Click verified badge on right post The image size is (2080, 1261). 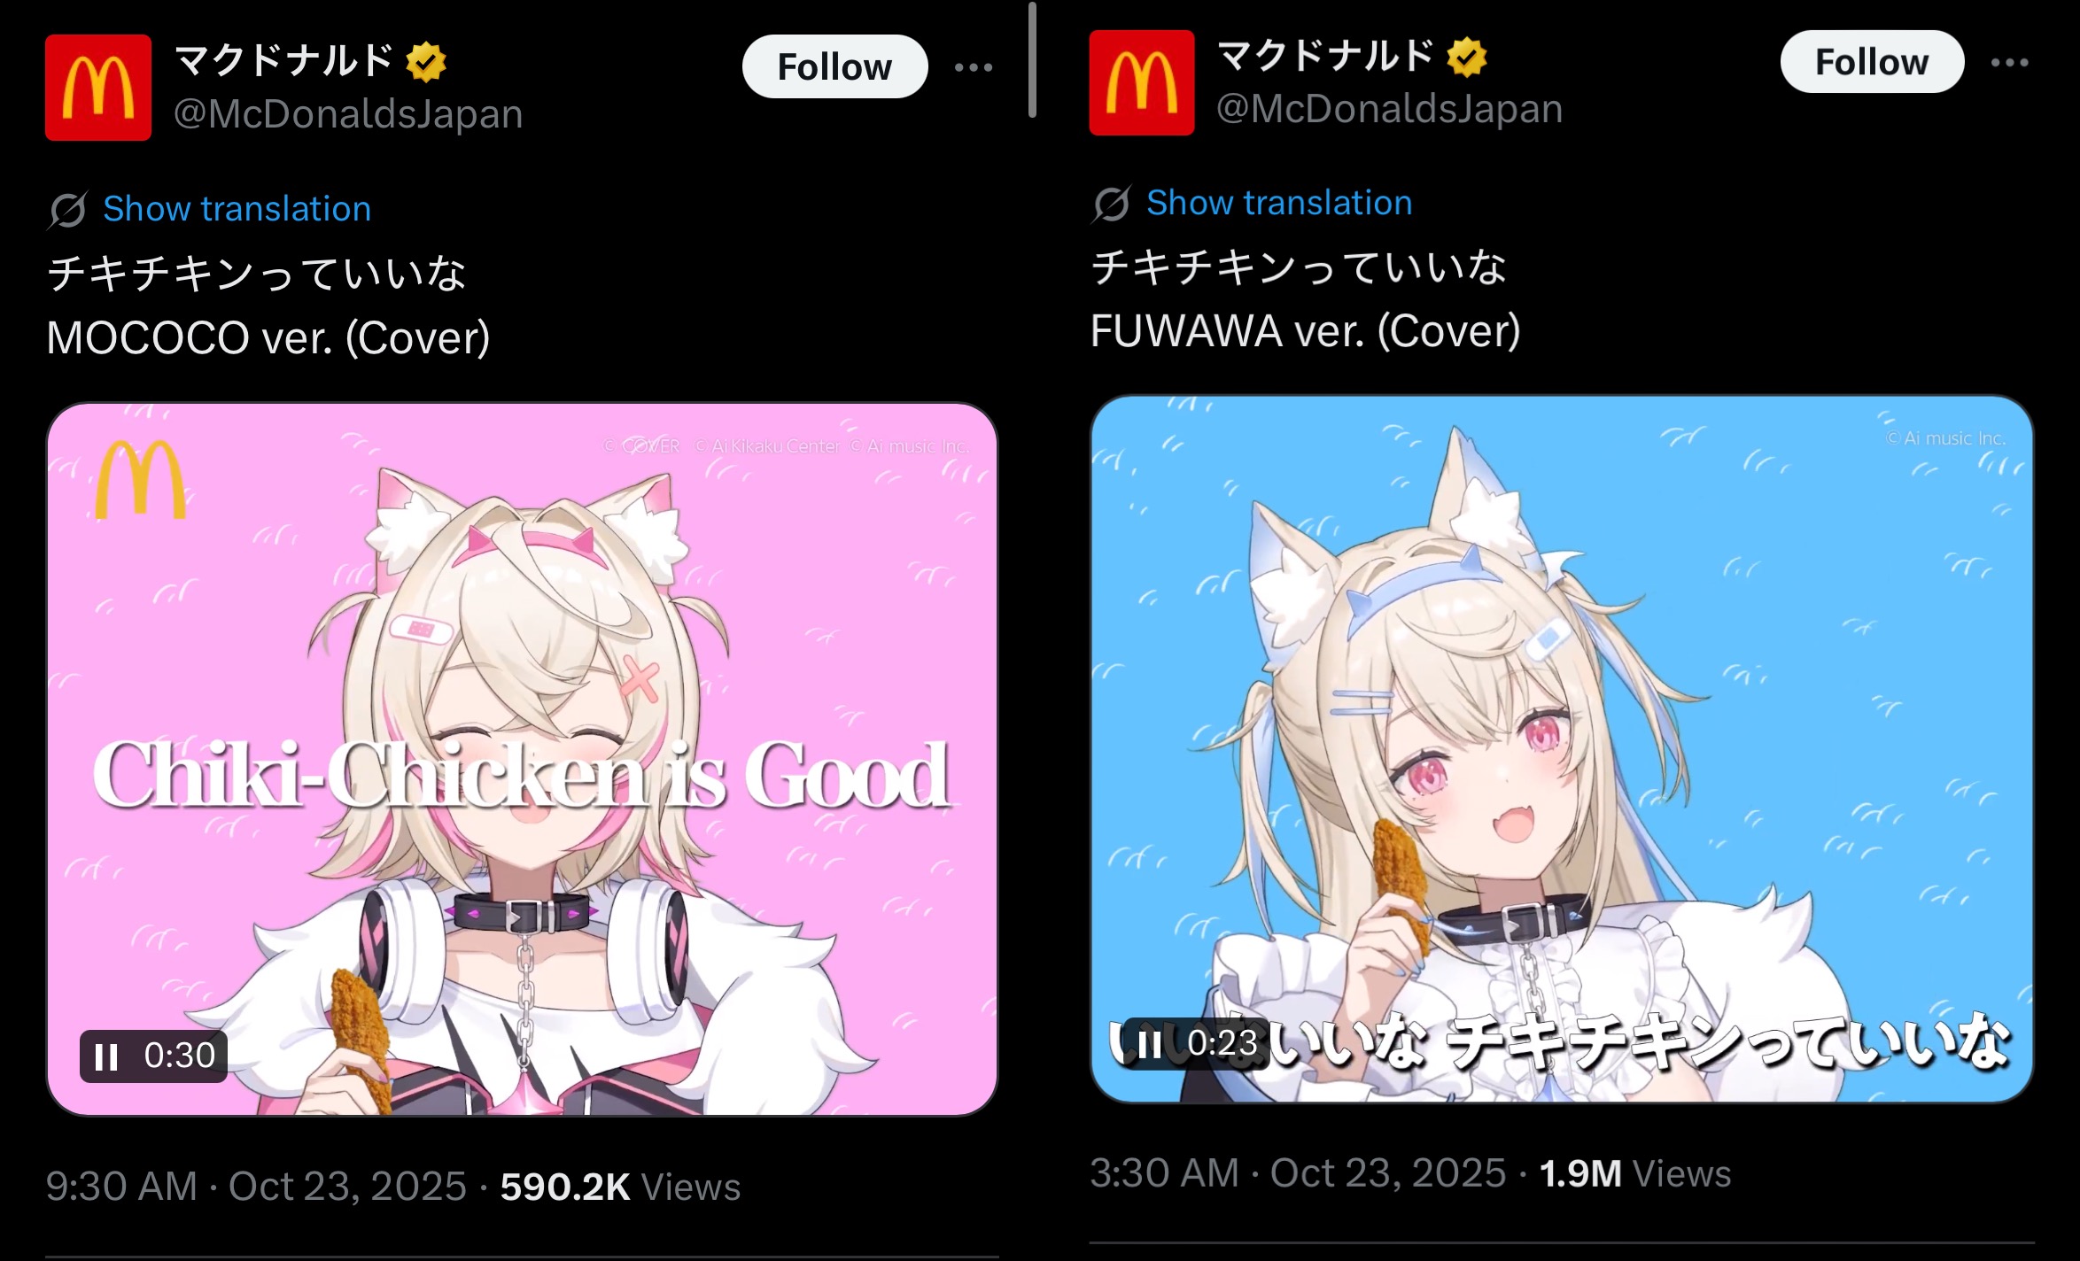[1467, 57]
